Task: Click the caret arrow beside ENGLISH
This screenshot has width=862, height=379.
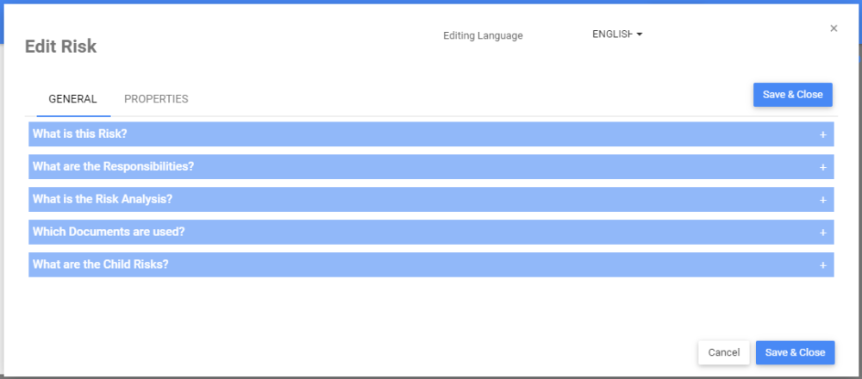Action: (x=640, y=34)
